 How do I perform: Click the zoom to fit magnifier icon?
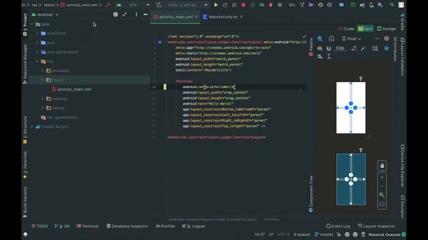click(x=382, y=195)
